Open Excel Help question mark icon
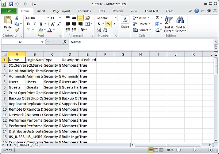 pos(197,11)
